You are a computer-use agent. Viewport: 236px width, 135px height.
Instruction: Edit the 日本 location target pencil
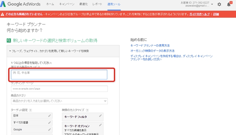49,116
